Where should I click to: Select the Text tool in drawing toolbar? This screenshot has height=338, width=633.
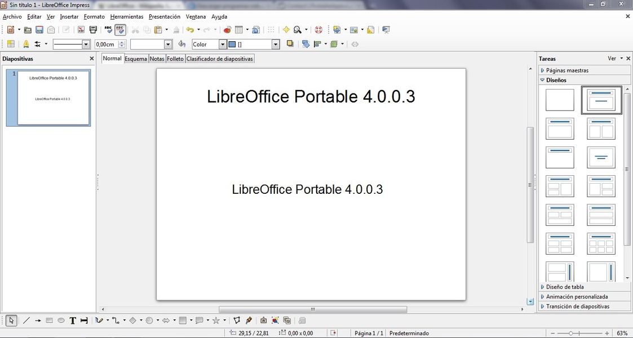tap(73, 321)
